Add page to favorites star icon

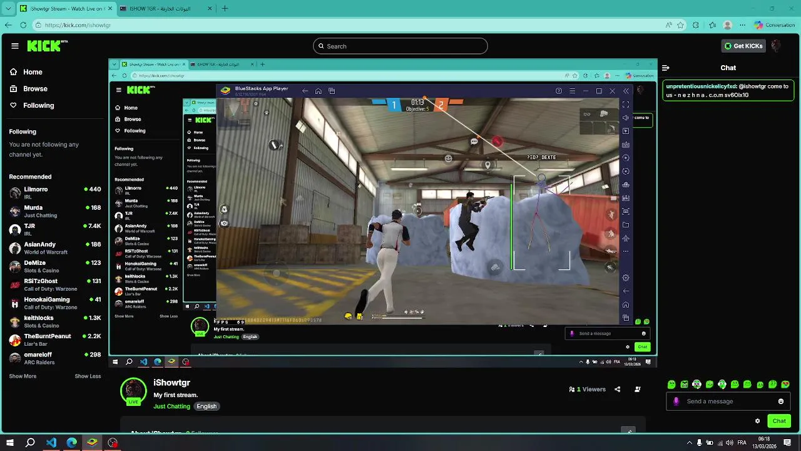click(x=680, y=25)
